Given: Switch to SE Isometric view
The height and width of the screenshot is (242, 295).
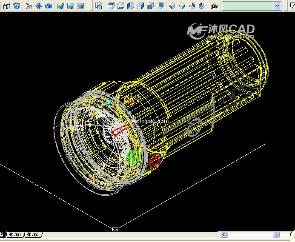Looking at the screenshot, I should click(182, 6).
